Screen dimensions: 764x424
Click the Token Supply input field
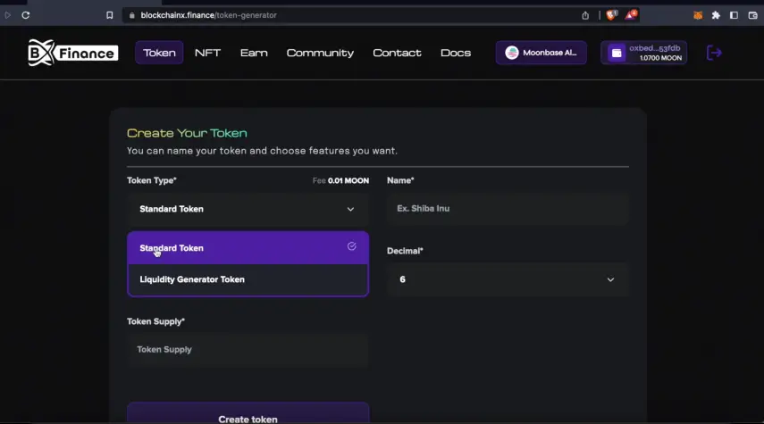click(248, 350)
